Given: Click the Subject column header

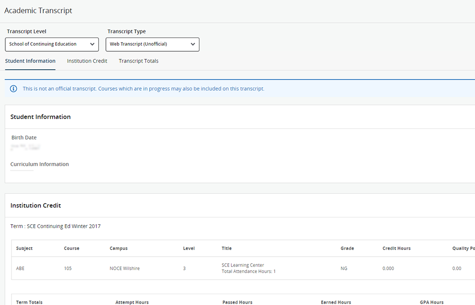Looking at the screenshot, I should 24,248.
